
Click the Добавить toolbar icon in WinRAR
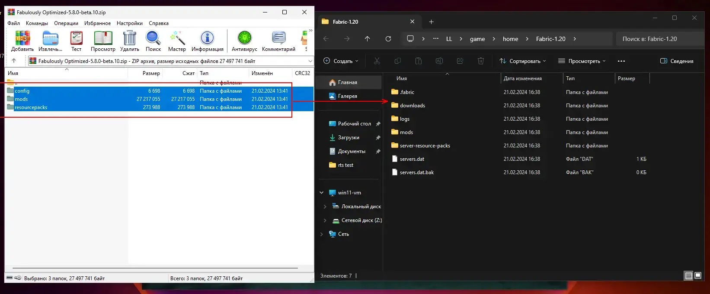point(22,41)
